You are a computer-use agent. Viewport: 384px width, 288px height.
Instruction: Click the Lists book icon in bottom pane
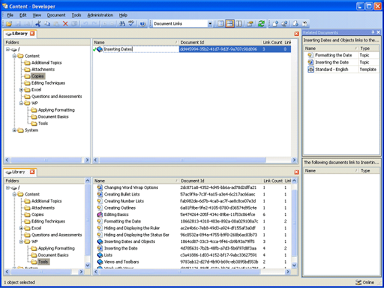tap(100, 255)
